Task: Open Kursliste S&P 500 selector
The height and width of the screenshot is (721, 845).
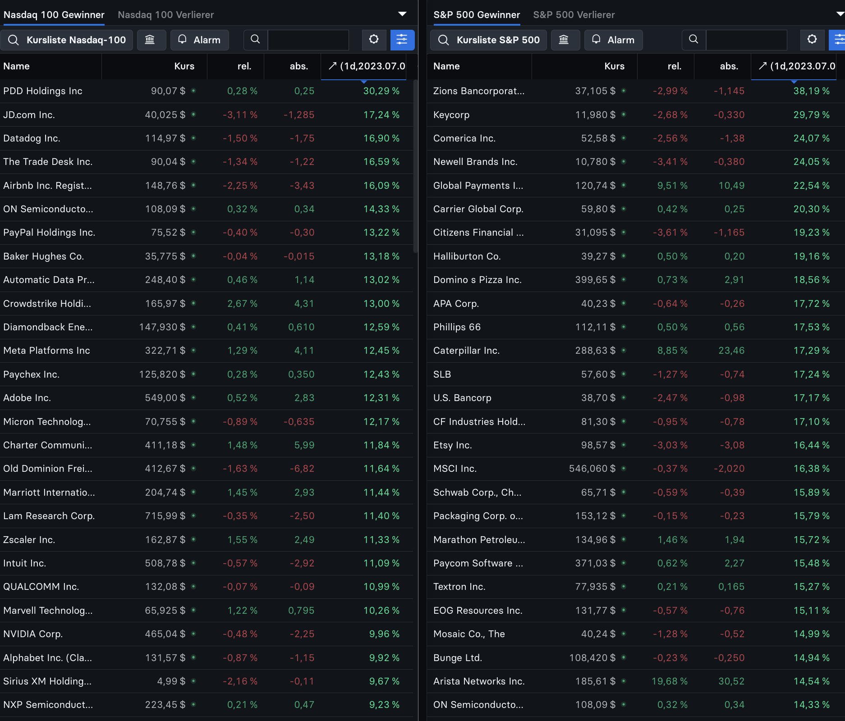Action: click(x=488, y=40)
